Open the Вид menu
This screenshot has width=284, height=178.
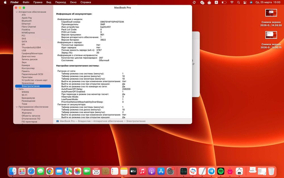49,2
